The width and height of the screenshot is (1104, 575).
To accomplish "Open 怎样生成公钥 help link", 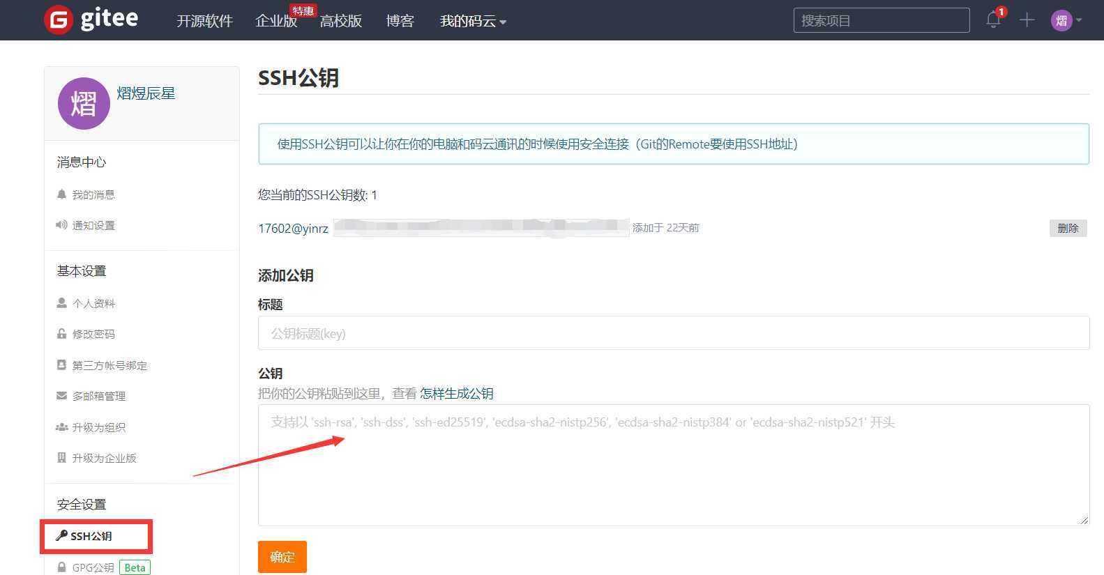I will click(457, 393).
